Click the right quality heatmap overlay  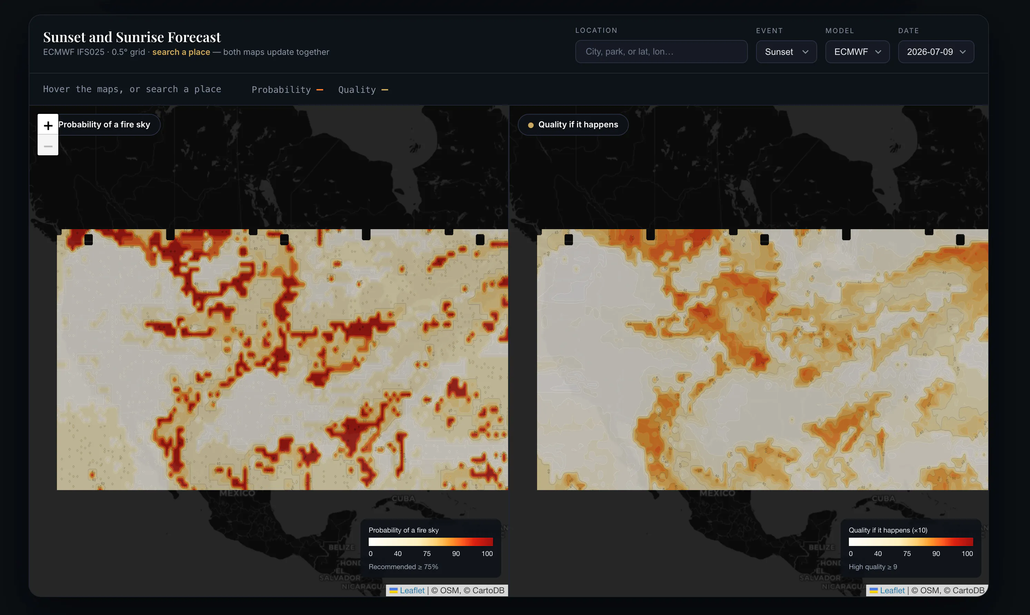click(x=762, y=359)
